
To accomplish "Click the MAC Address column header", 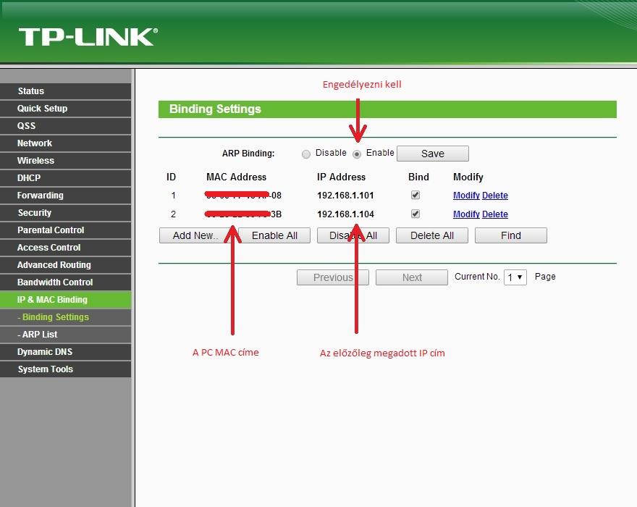I will click(x=236, y=177).
